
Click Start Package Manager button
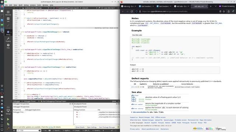tap(107, 127)
